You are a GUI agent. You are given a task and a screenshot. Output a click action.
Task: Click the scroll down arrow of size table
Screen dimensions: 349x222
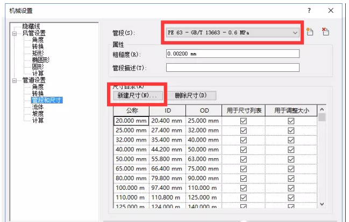(x=322, y=204)
